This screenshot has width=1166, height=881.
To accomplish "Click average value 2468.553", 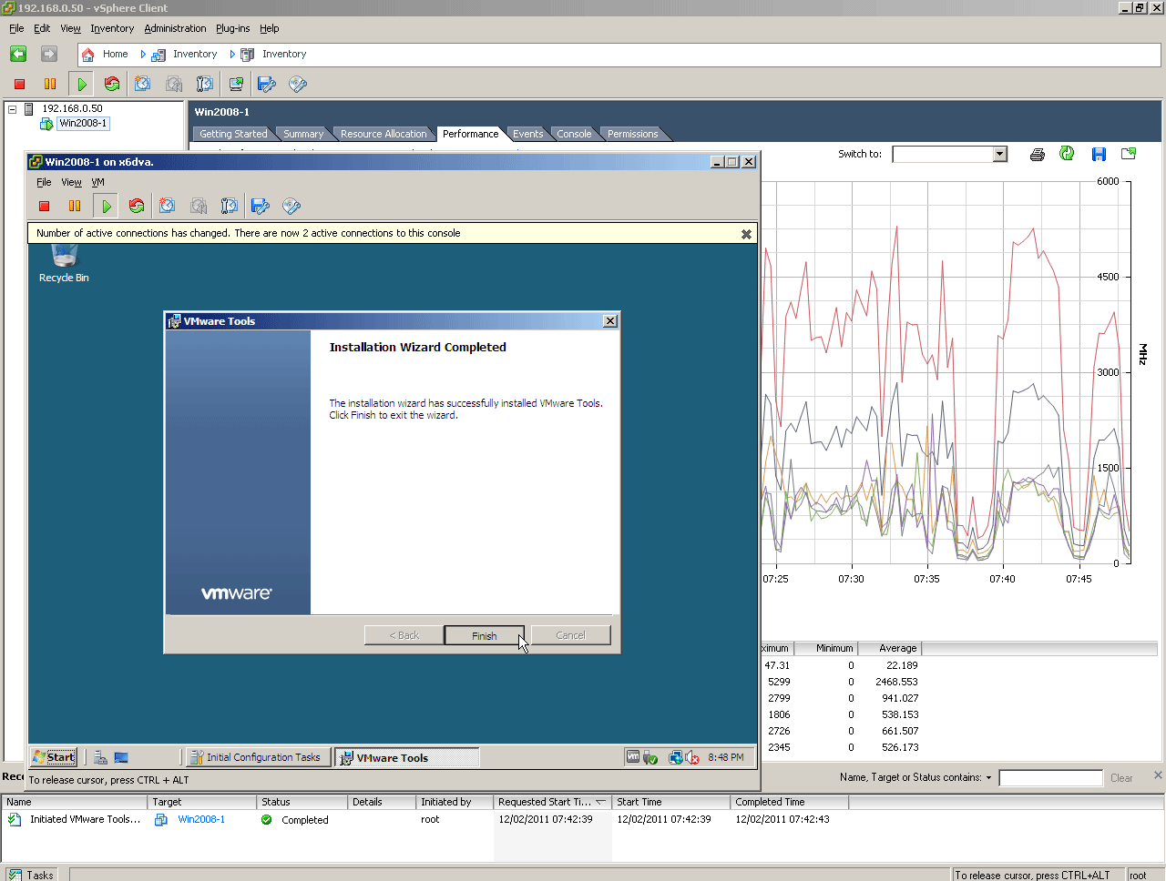I will click(x=896, y=682).
